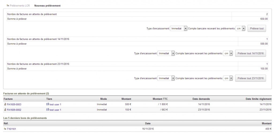Open bank account dropdown for 23/11/2016 group
The width and height of the screenshot is (274, 133).
(x=228, y=78)
